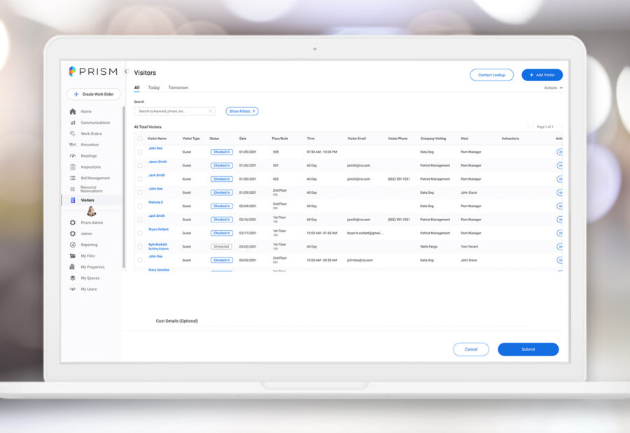The height and width of the screenshot is (433, 630).
Task: Switch to the Tomorrow tab
Action: click(x=178, y=87)
